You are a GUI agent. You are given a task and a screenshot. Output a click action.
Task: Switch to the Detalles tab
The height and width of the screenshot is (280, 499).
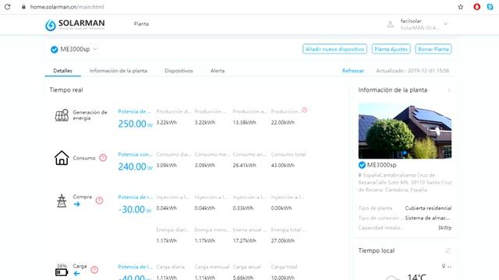pos(62,71)
